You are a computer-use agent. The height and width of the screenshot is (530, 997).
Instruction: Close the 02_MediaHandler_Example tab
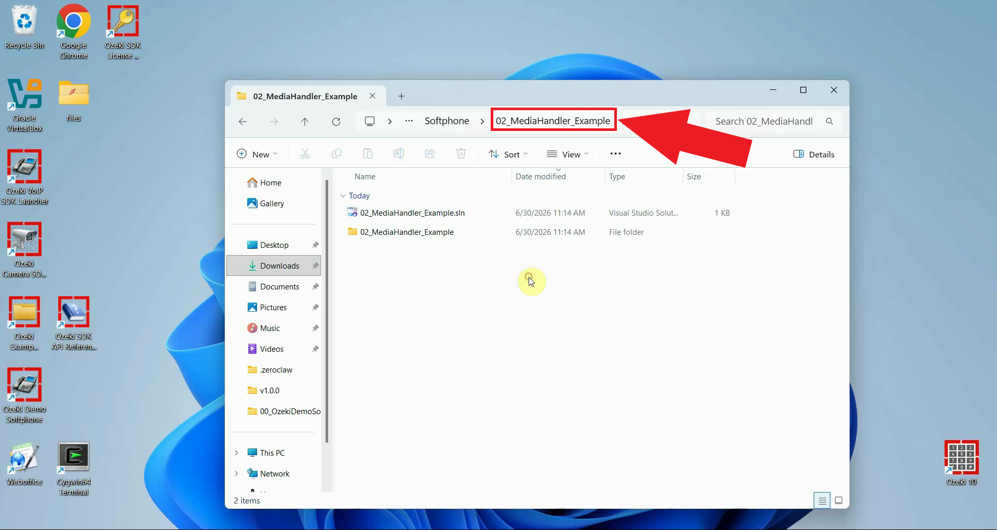(372, 96)
